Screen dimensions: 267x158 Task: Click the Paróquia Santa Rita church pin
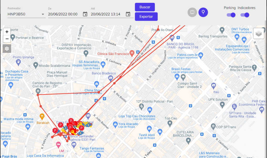254,67
